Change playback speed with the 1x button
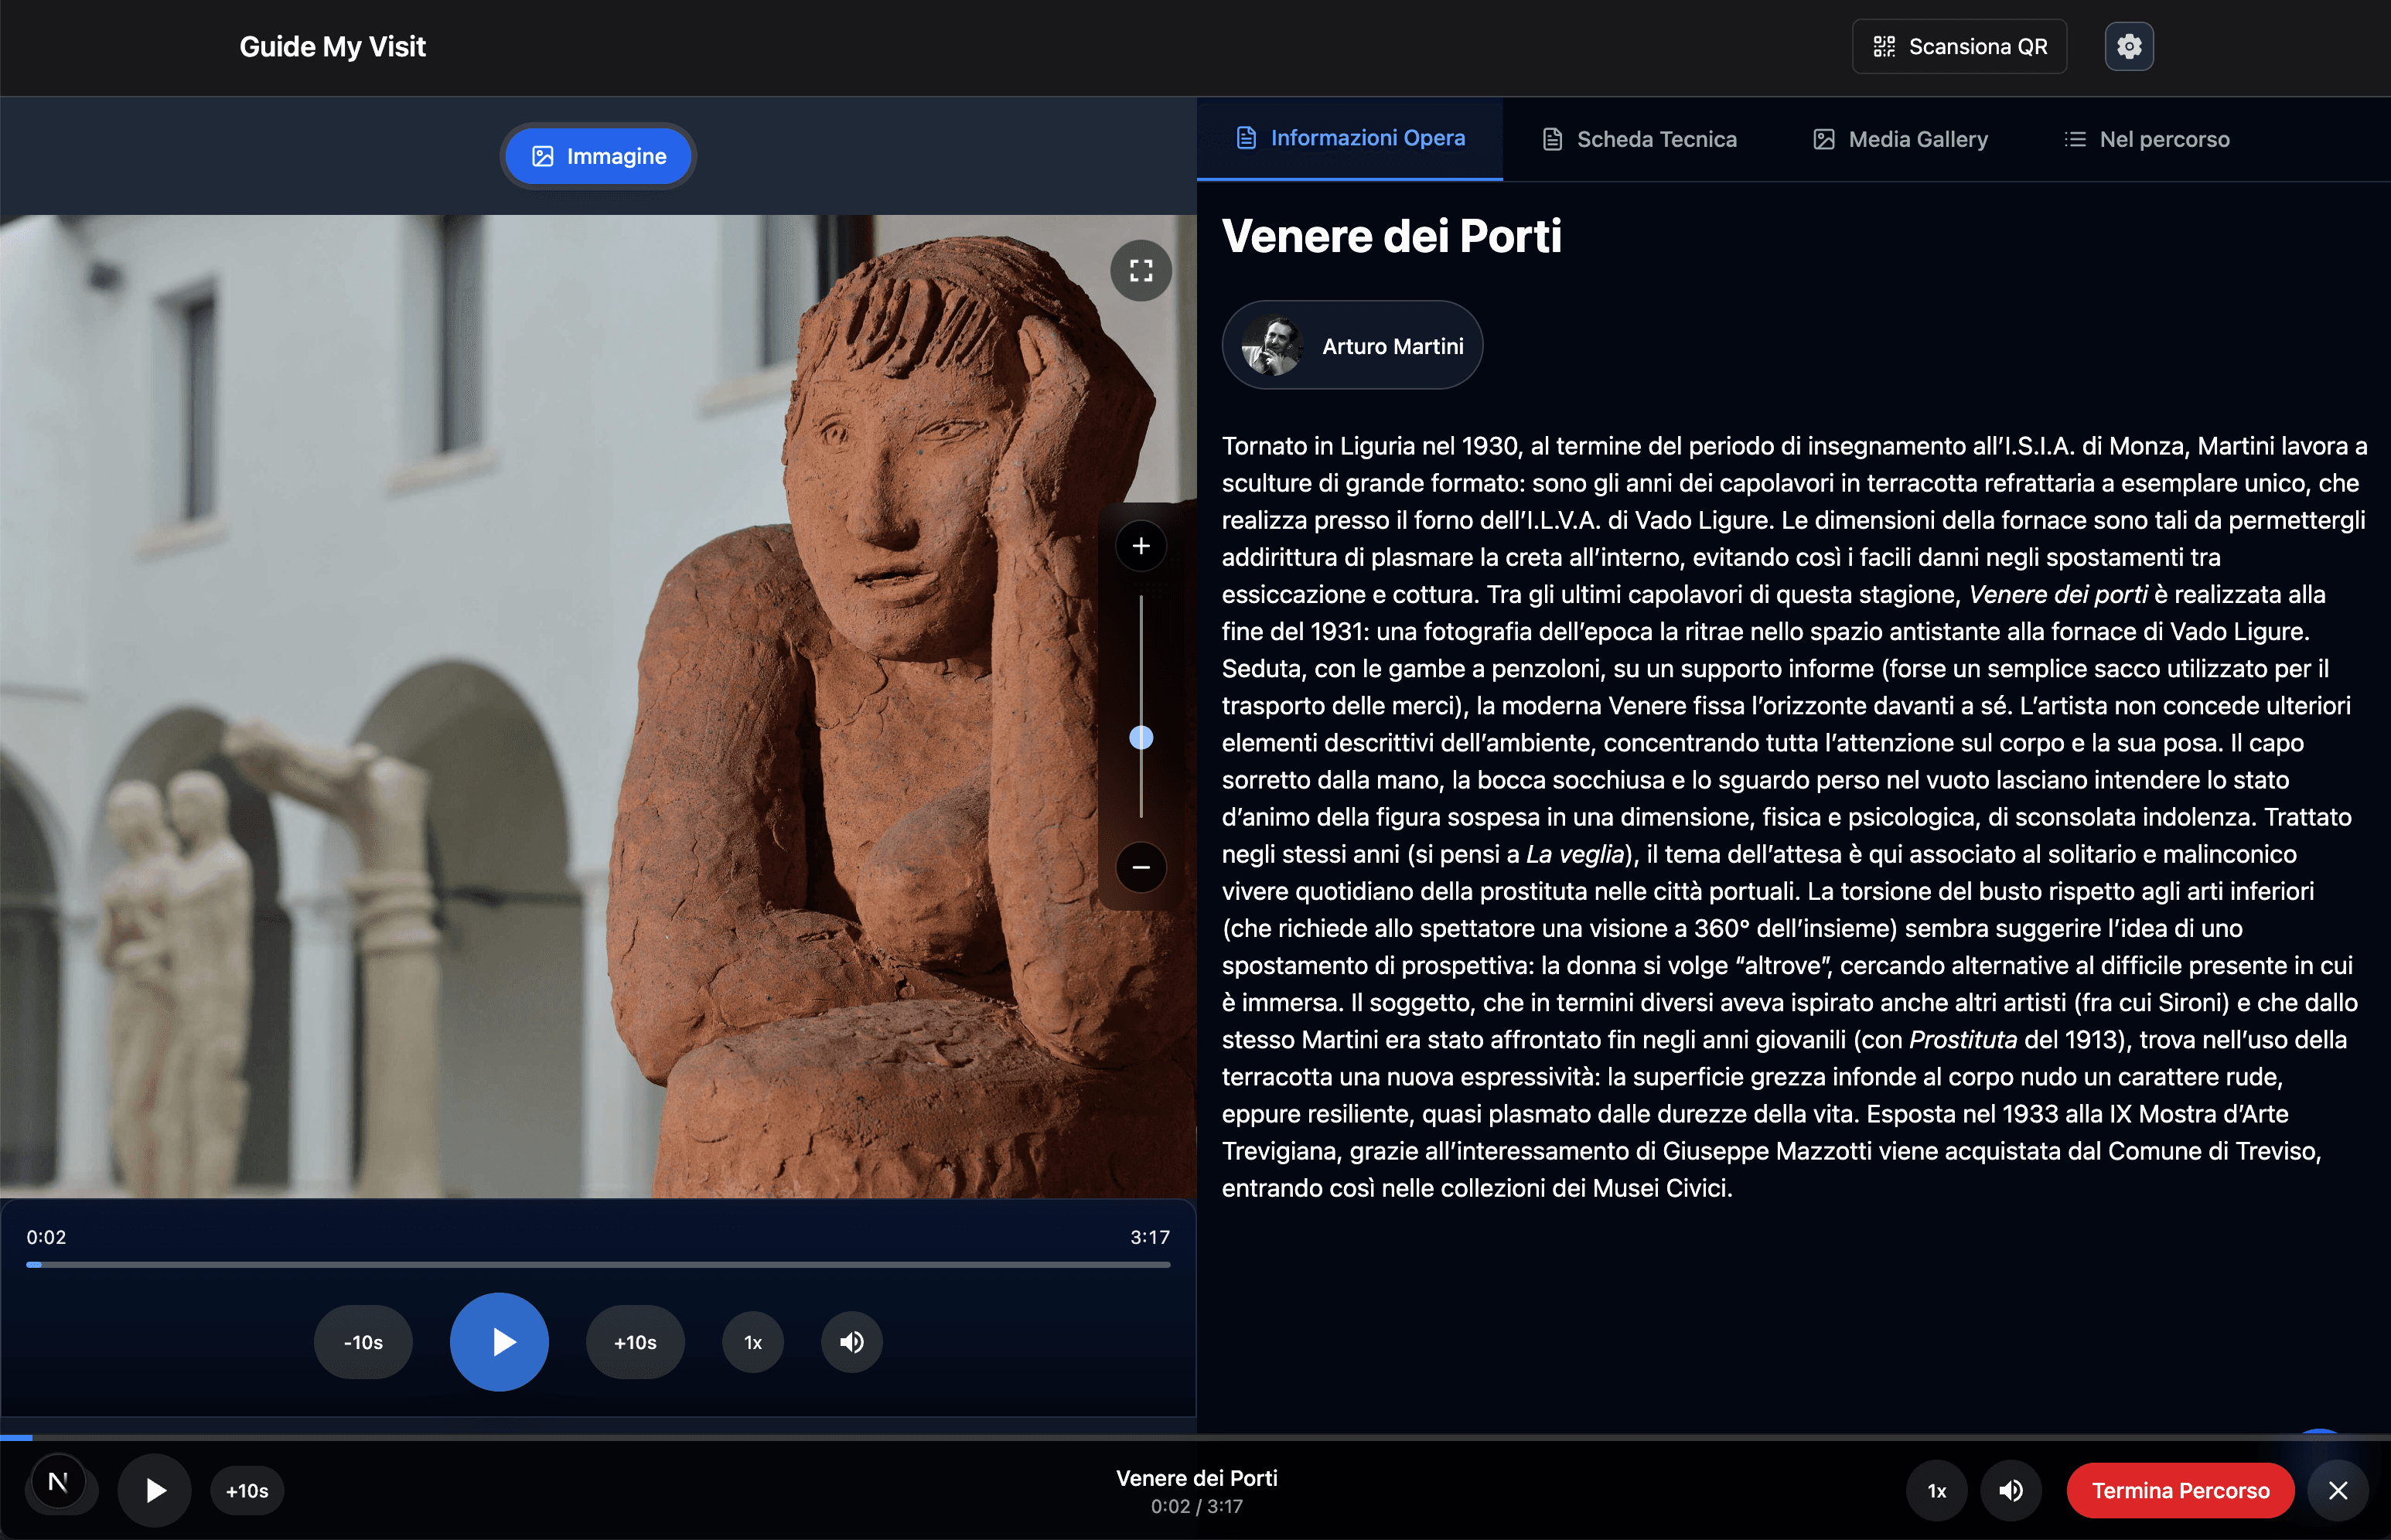The width and height of the screenshot is (2391, 1540). point(752,1342)
